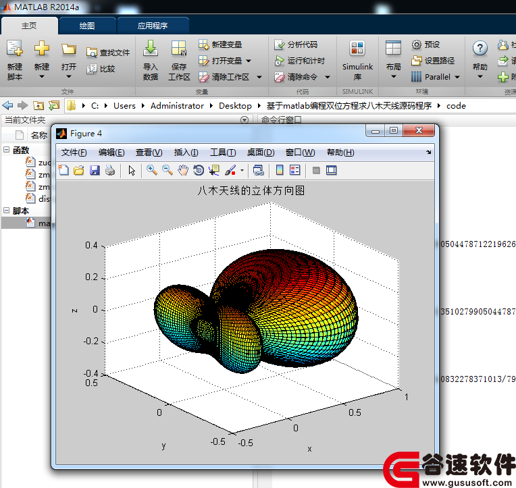Open the Parallel dropdown arrow
Screen dimensions: 516x488
457,77
